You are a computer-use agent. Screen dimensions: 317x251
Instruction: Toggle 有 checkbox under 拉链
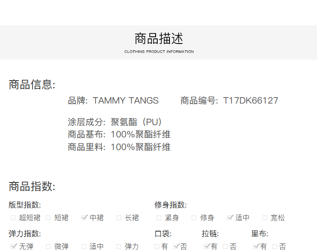206,246
